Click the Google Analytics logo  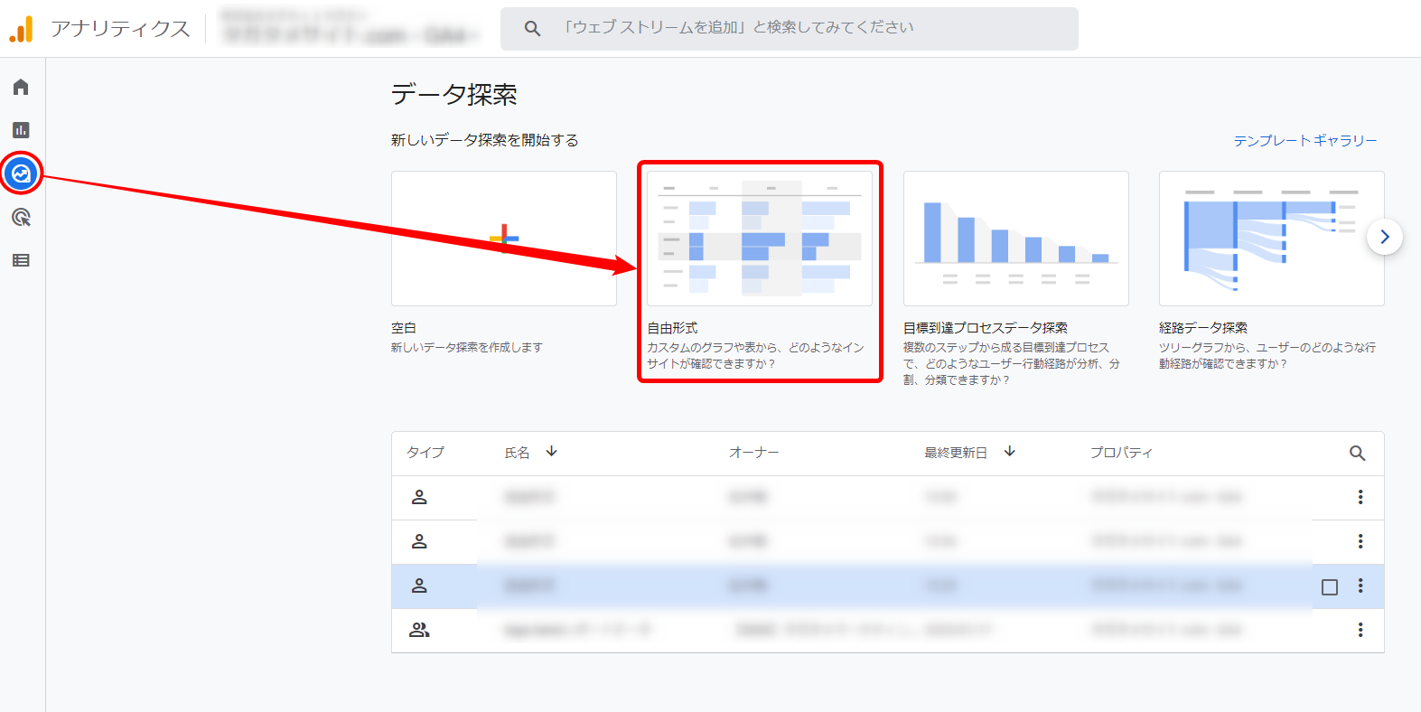coord(21,29)
